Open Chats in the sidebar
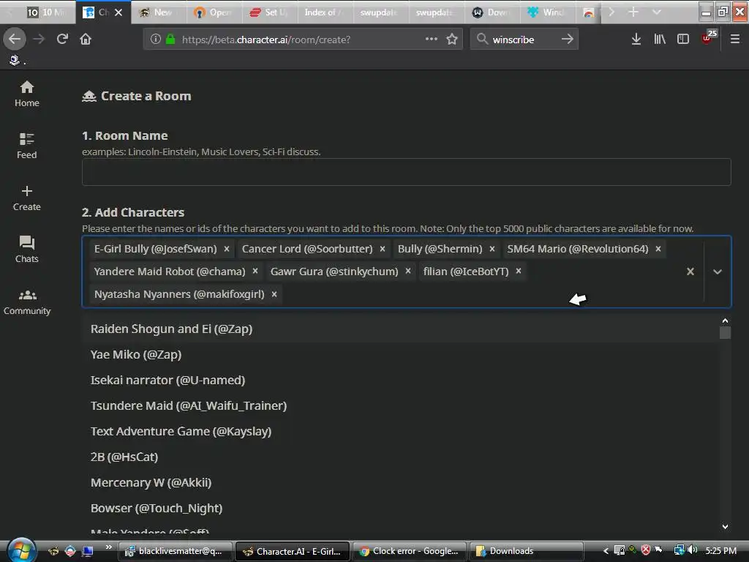 27,250
